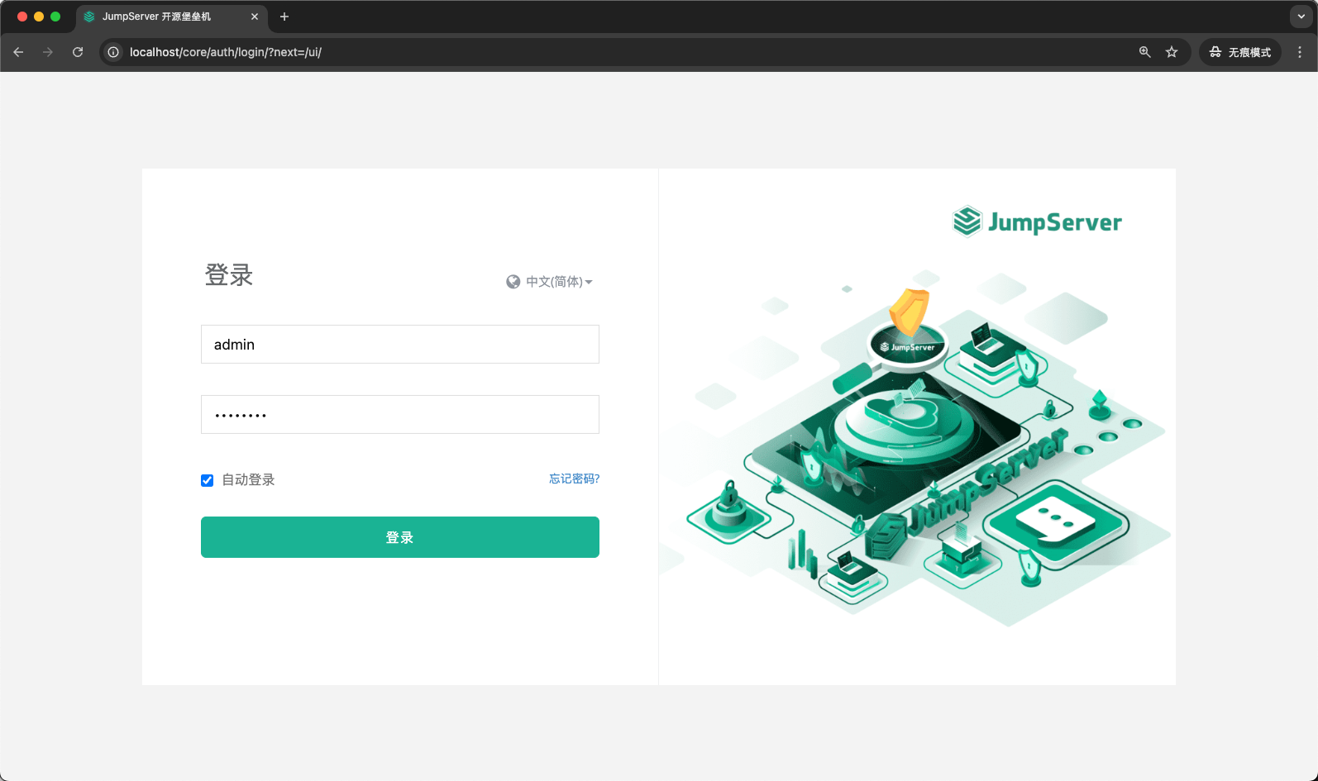Click the 登录 heading text
This screenshot has height=781, width=1318.
(229, 274)
